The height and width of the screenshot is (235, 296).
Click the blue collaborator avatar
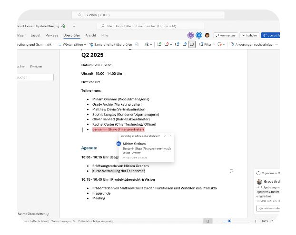[199, 35]
